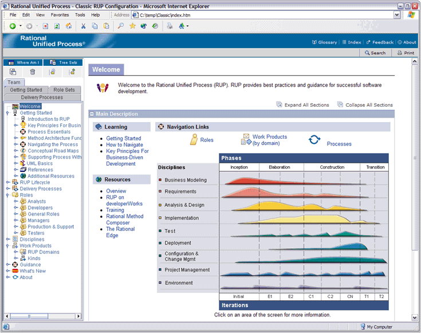The width and height of the screenshot is (421, 333).
Task: Click the Learning book icon
Action: point(99,127)
